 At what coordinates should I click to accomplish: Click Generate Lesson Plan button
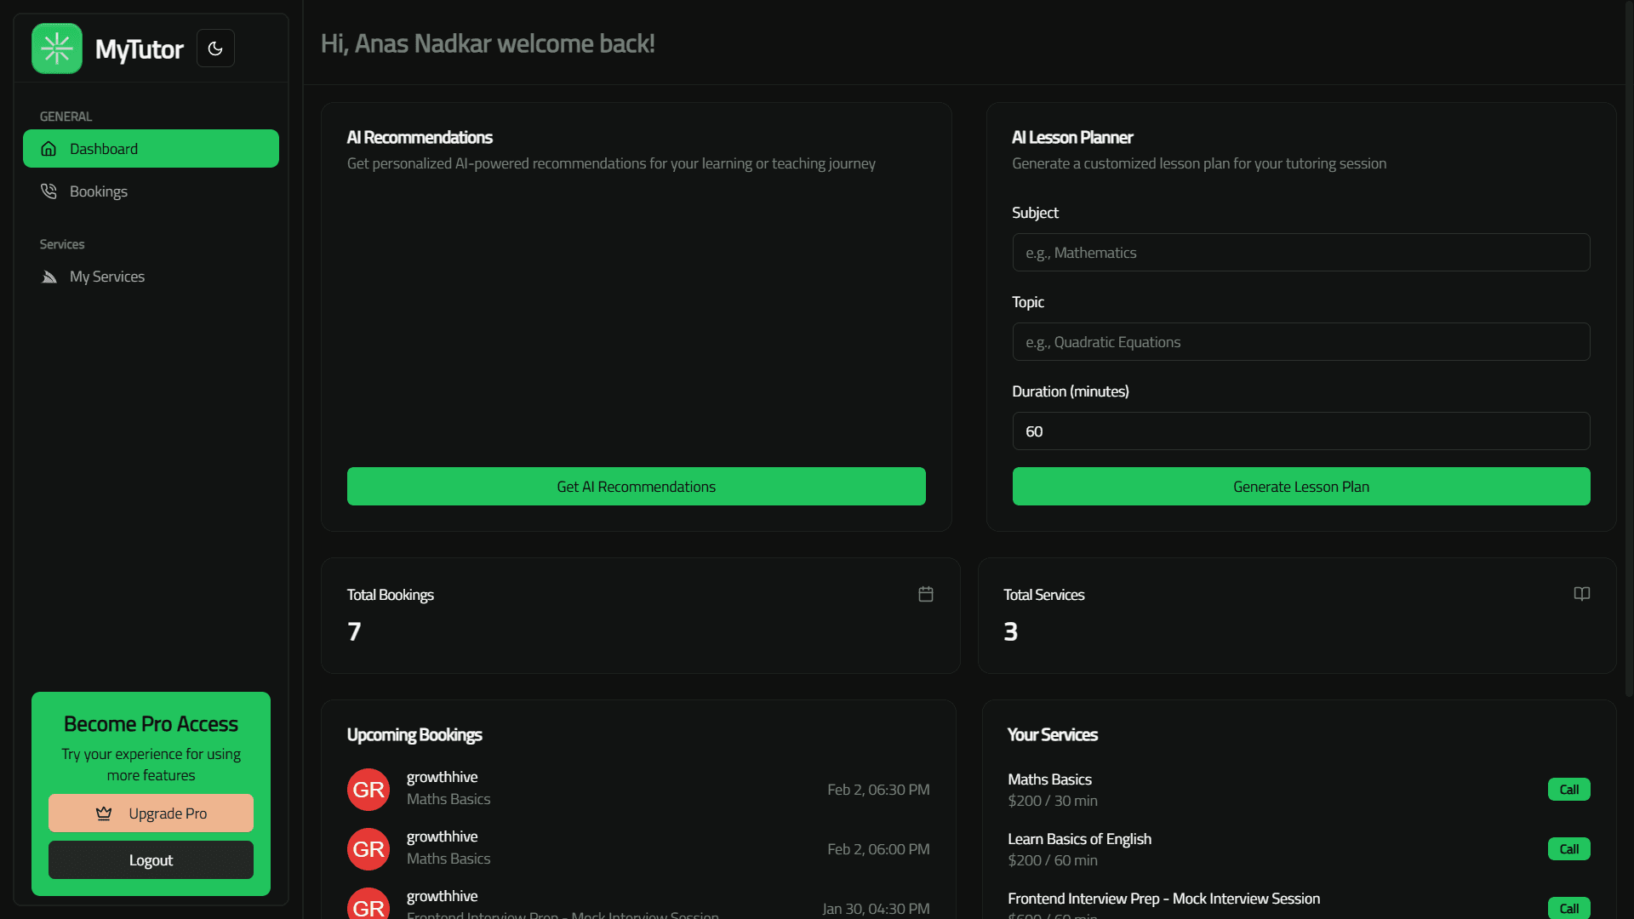click(1301, 487)
